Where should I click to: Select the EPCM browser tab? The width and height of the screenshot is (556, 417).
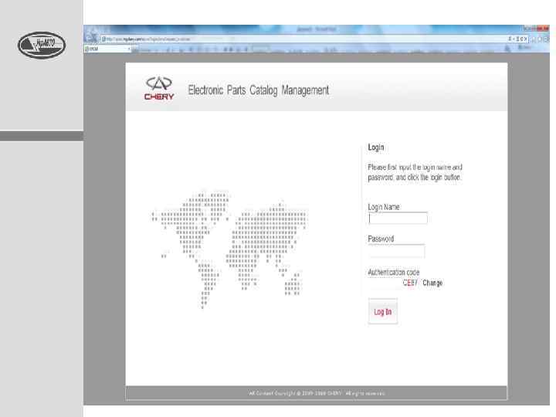pyautogui.click(x=107, y=49)
